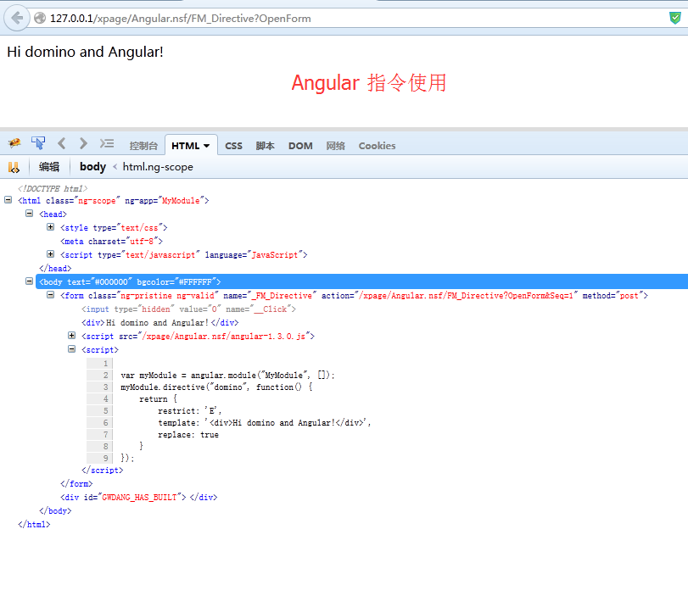Select the div GWDANG_HAS_BUILT row
The height and width of the screenshot is (607, 688).
click(138, 498)
